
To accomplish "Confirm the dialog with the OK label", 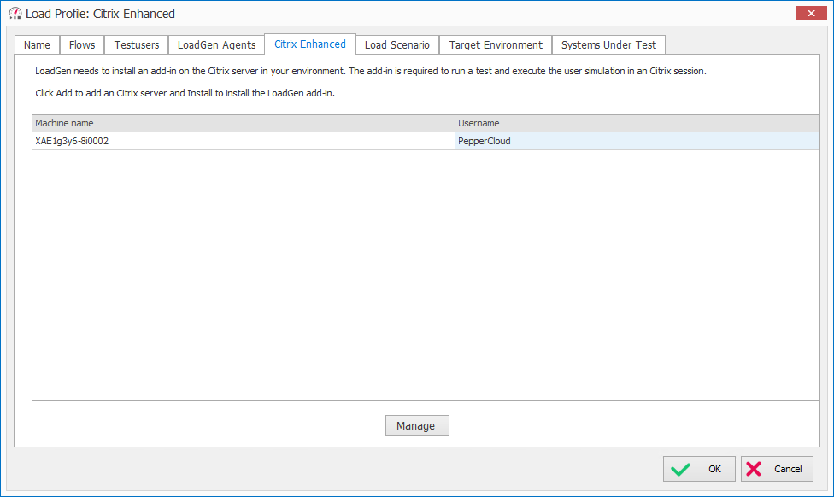I will 714,469.
